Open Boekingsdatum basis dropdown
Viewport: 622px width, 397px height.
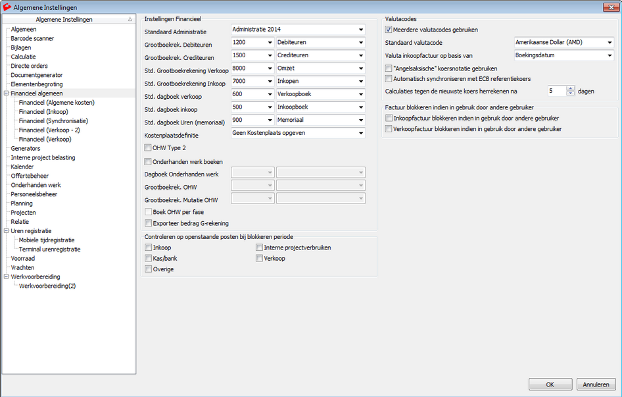(x=610, y=55)
